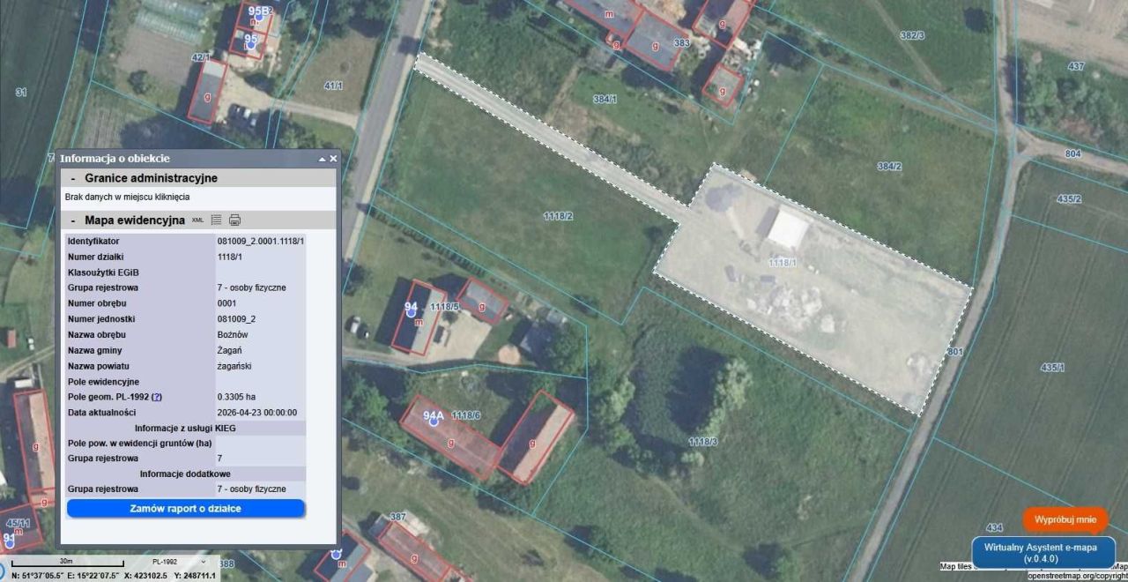This screenshot has width=1128, height=582.
Task: Select the parcel area value 0.3305 ha
Action: [x=234, y=396]
